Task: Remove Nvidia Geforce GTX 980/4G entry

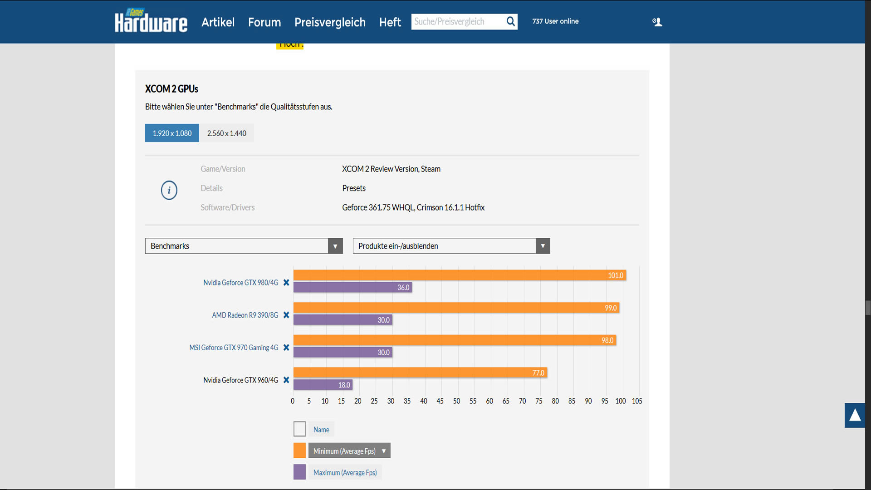Action: point(286,283)
